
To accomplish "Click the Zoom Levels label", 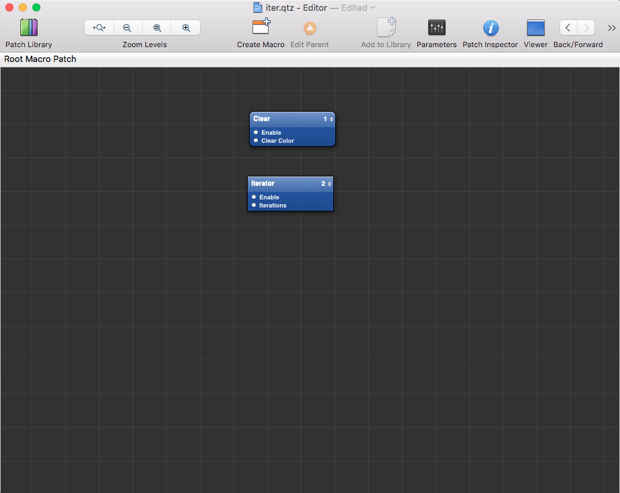I will pos(144,44).
